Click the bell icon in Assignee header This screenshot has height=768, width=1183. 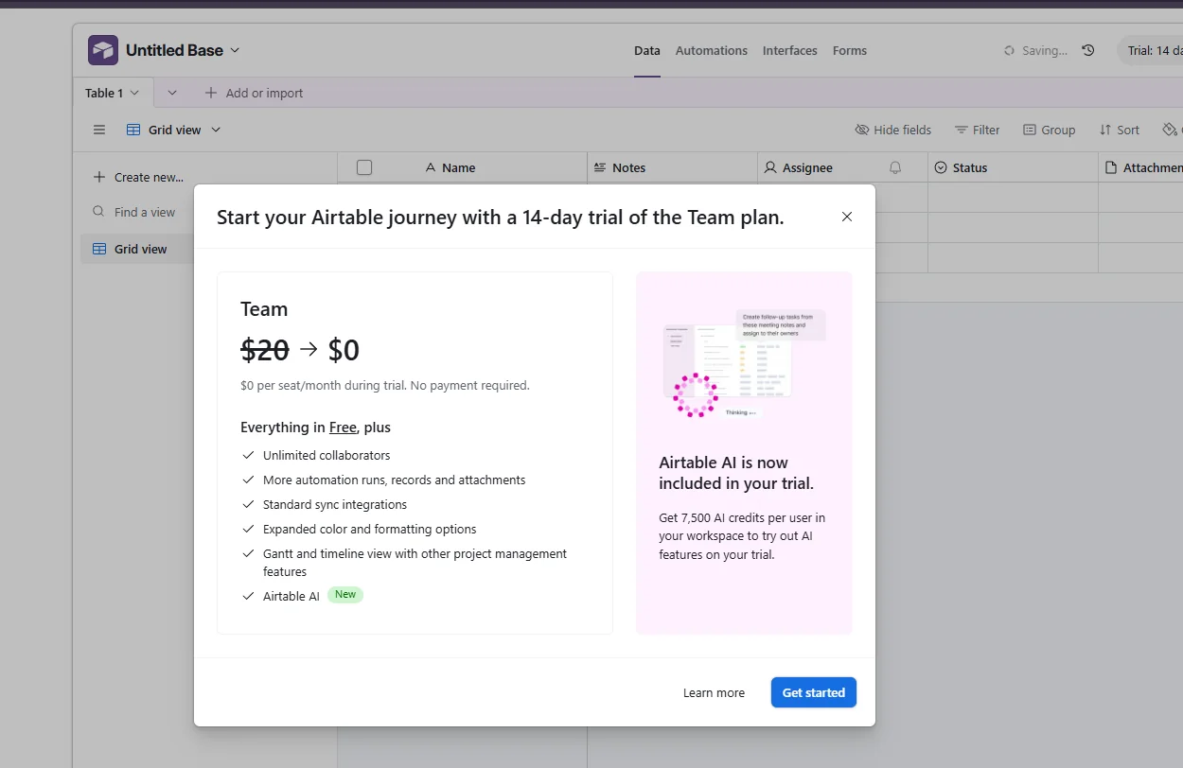895,167
